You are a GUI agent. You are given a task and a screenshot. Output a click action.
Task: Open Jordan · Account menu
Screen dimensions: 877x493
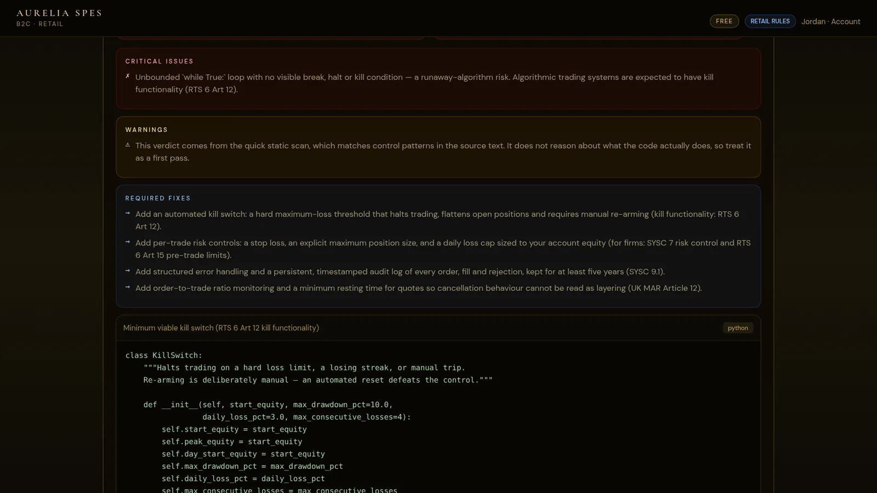pos(830,21)
